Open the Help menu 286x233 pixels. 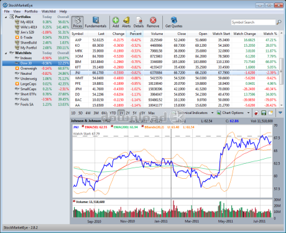[63, 11]
